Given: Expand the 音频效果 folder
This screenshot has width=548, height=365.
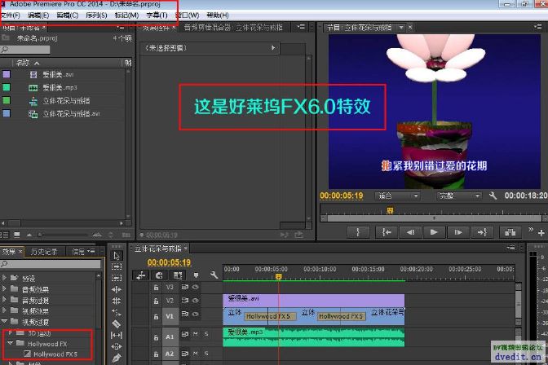Looking at the screenshot, I should point(4,289).
